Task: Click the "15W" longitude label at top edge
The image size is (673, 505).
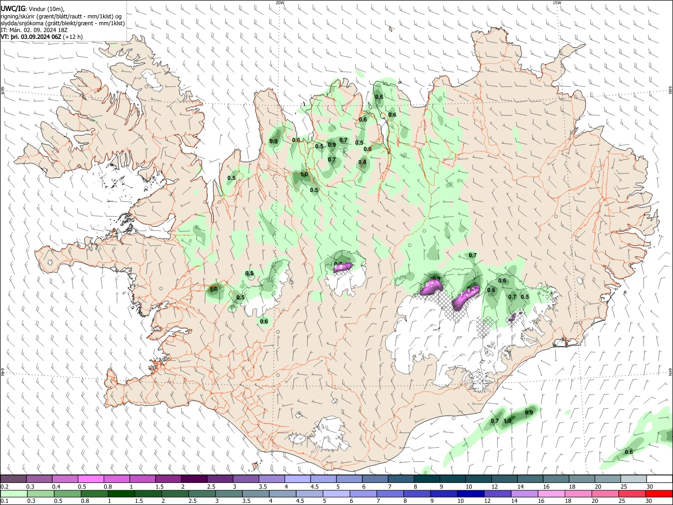Action: [557, 3]
